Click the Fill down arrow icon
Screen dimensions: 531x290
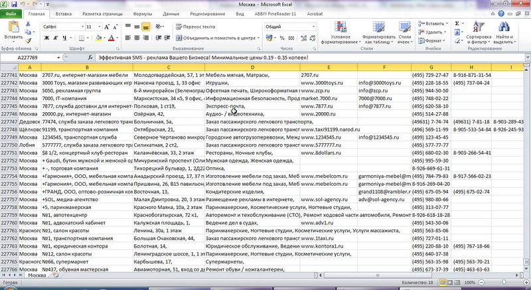(x=457, y=32)
